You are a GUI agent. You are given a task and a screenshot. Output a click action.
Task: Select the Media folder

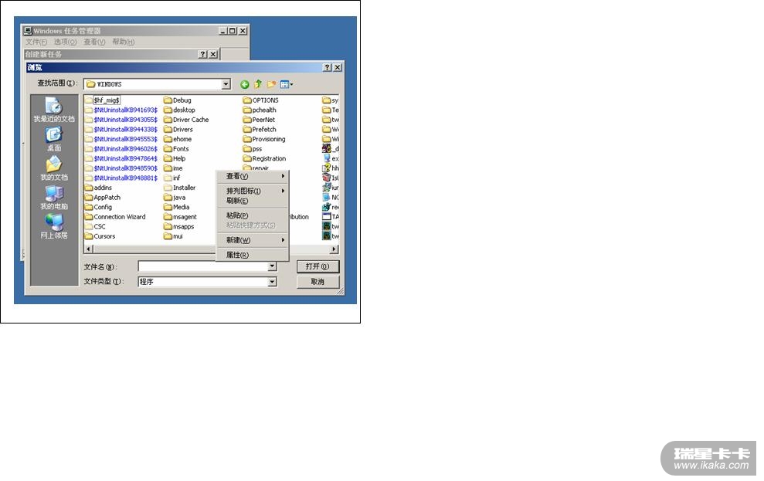[x=177, y=208]
